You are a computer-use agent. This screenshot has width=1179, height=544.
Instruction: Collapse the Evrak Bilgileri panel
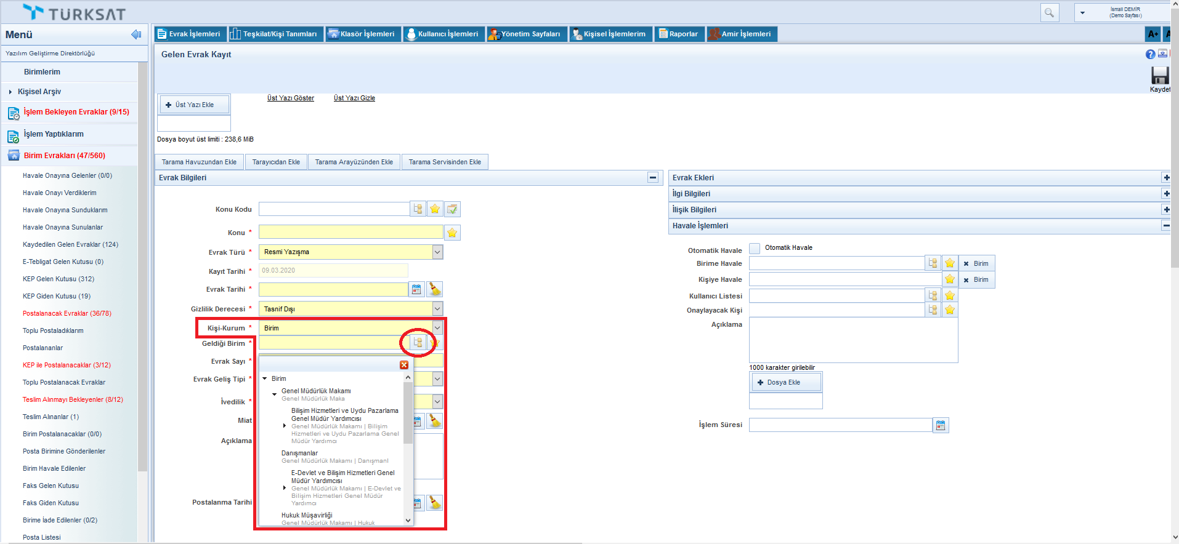tap(653, 178)
